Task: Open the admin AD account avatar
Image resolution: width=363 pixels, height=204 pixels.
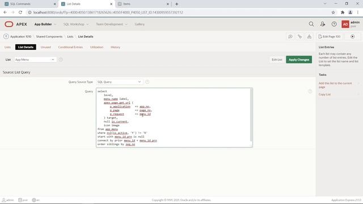Action: click(345, 24)
